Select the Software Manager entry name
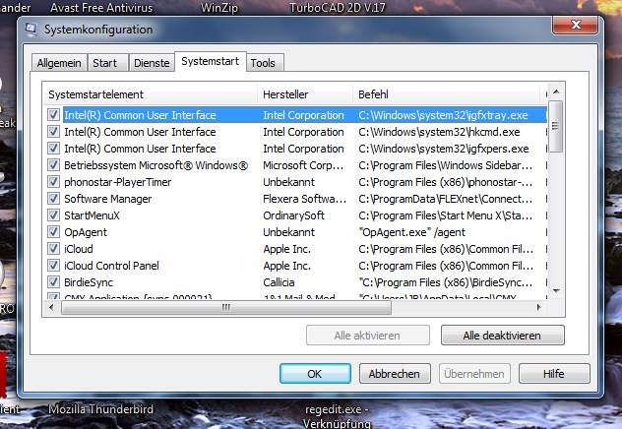Screen dimensions: 622x429 pyautogui.click(x=108, y=198)
